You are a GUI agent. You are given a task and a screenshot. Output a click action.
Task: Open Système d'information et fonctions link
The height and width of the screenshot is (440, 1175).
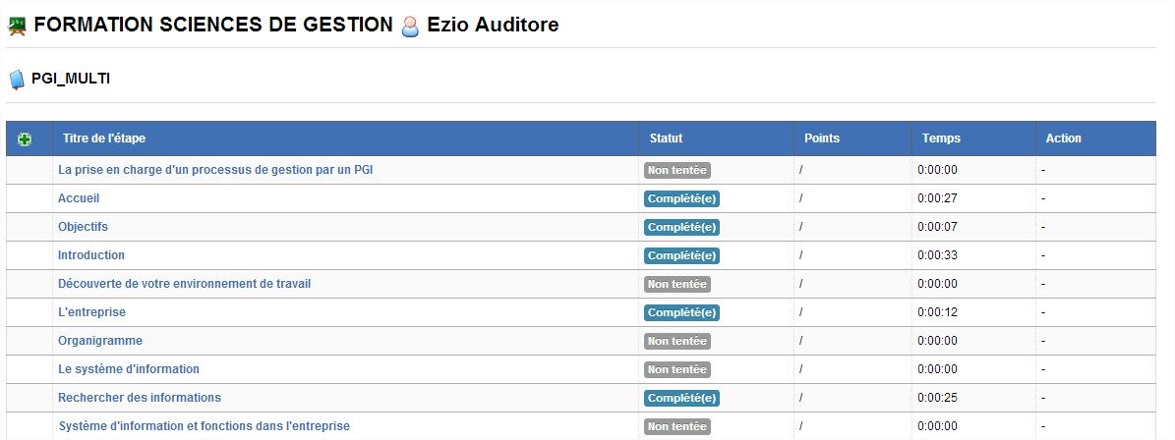click(204, 426)
